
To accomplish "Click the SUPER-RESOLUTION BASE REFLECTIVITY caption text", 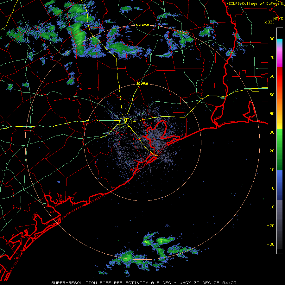I will [100, 283].
